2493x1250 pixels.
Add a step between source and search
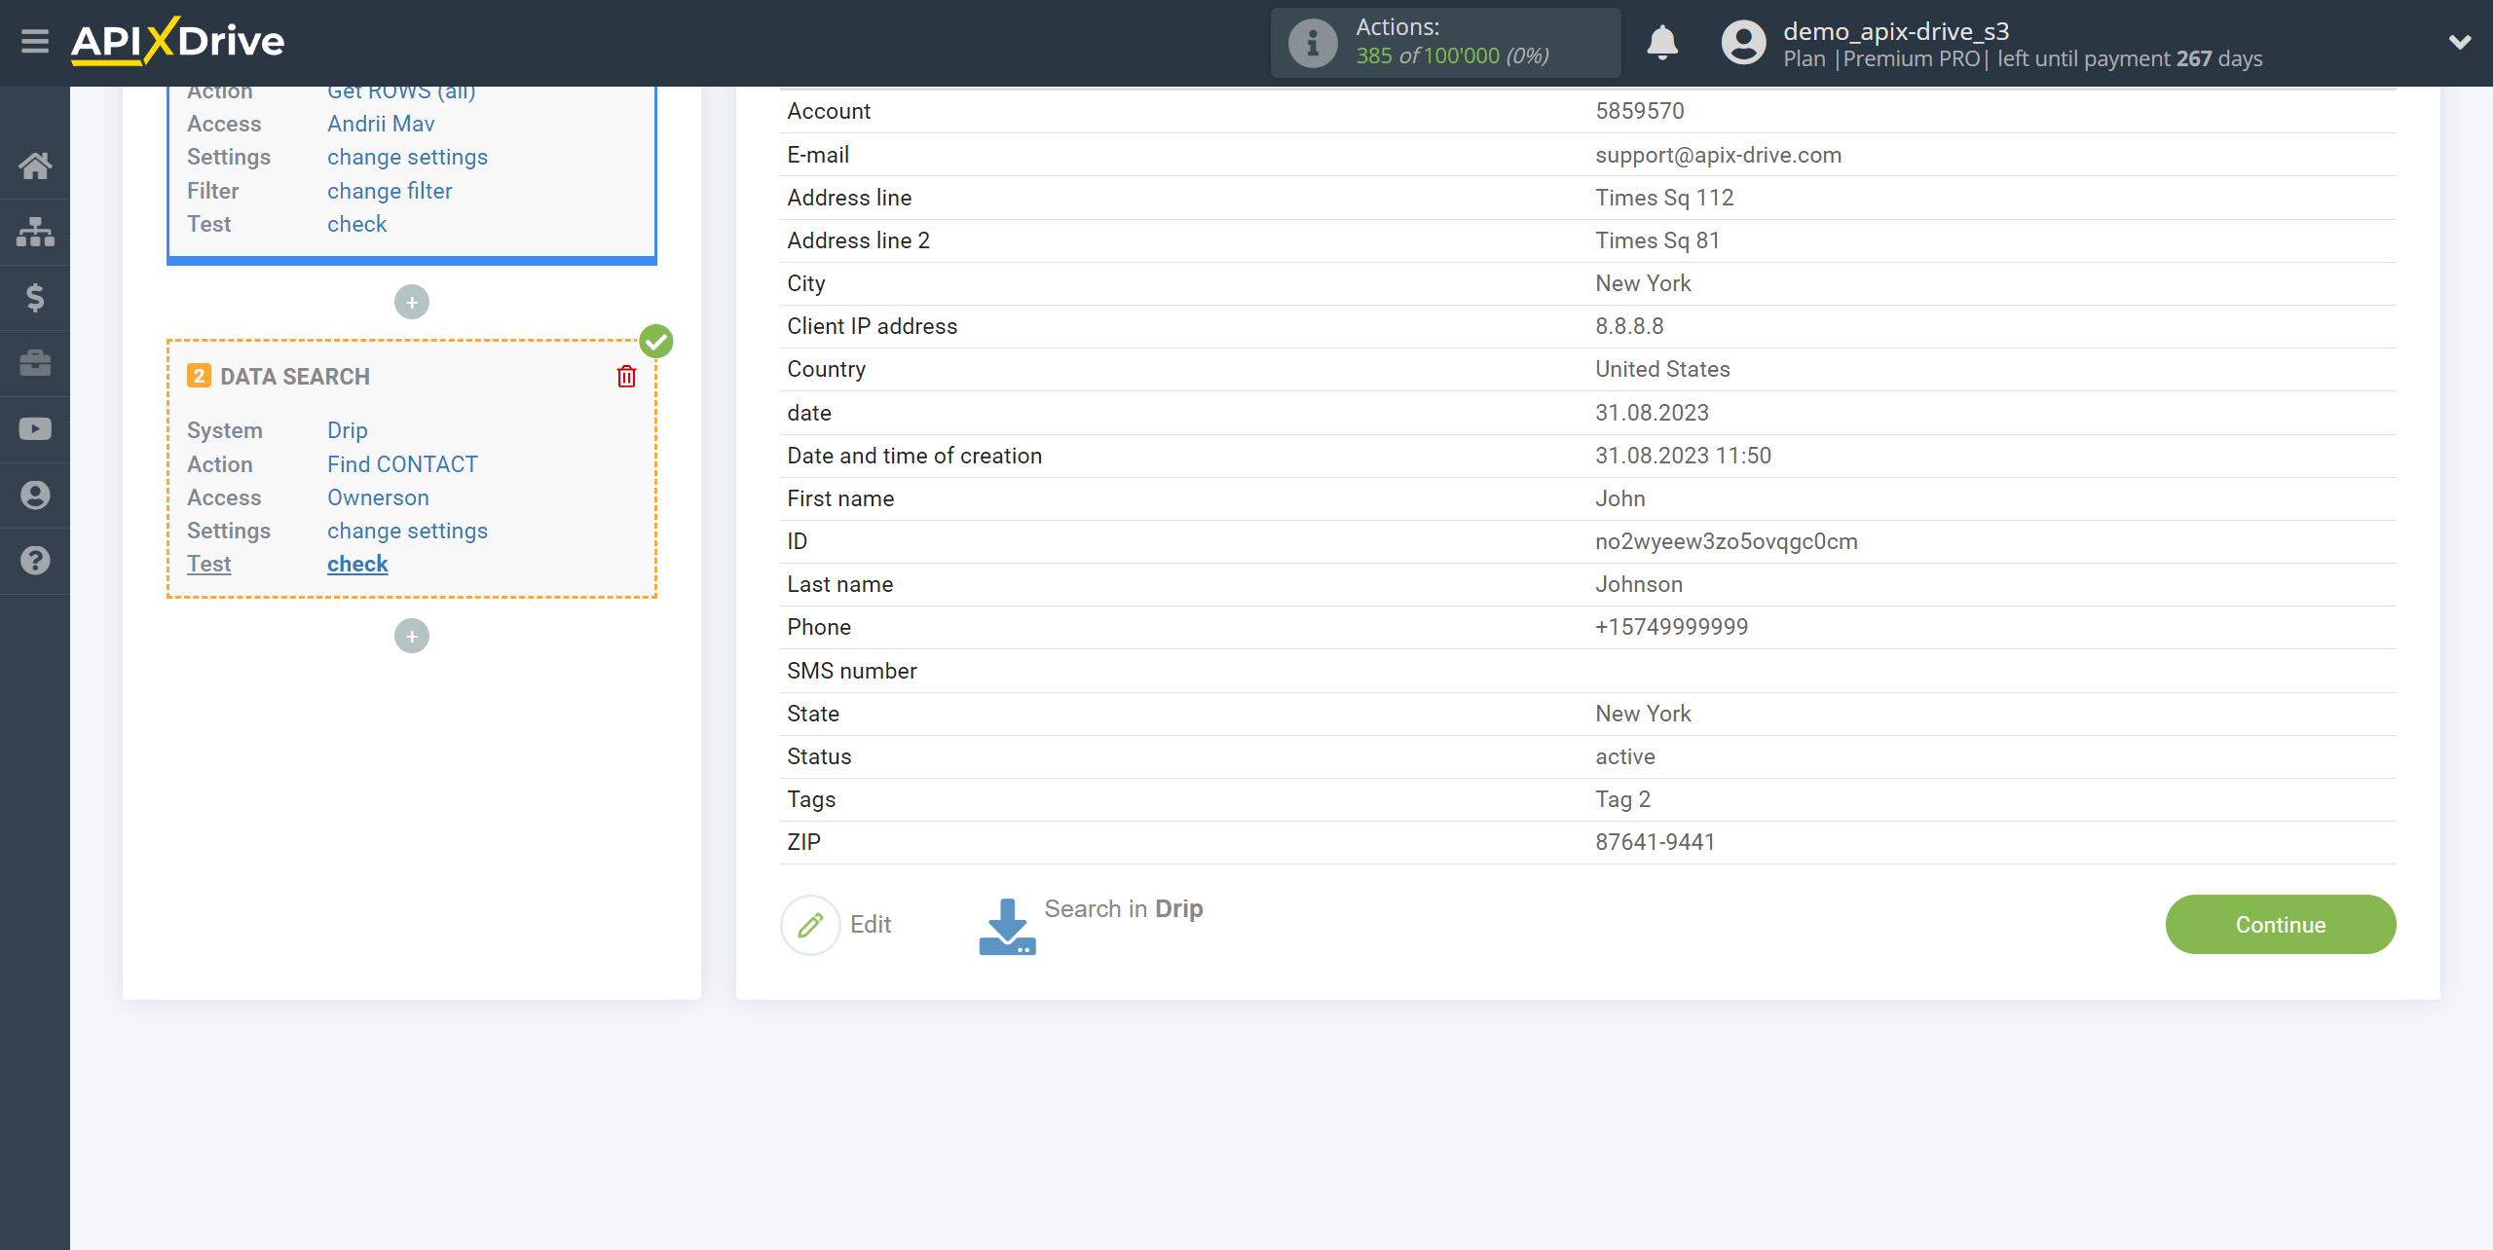[x=412, y=303]
